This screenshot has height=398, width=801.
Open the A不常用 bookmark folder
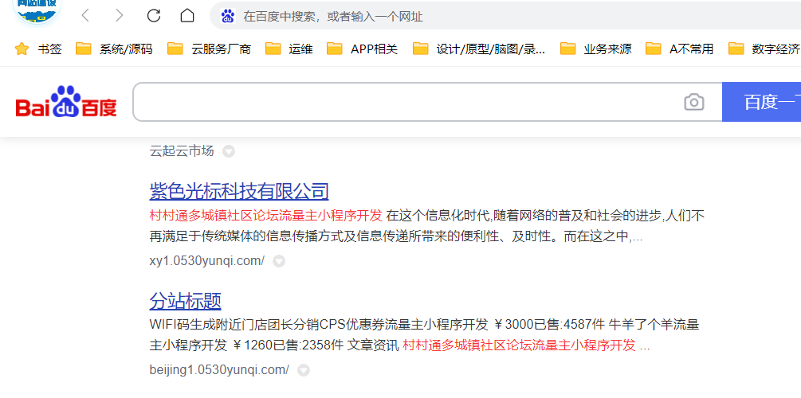point(680,49)
